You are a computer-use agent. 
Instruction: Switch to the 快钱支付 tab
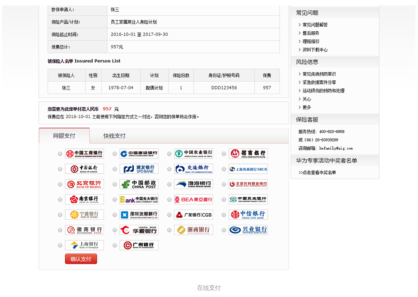(x=115, y=136)
